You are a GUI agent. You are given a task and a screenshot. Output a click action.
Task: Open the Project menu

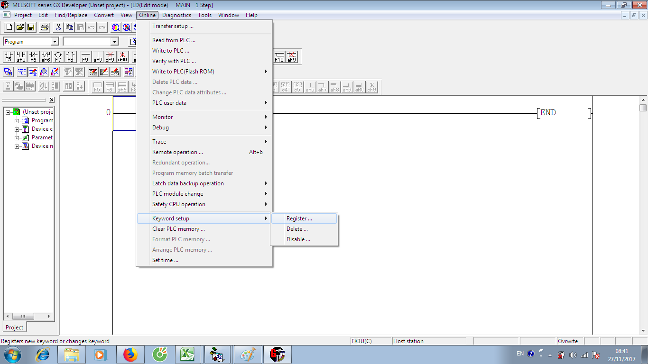pos(23,15)
